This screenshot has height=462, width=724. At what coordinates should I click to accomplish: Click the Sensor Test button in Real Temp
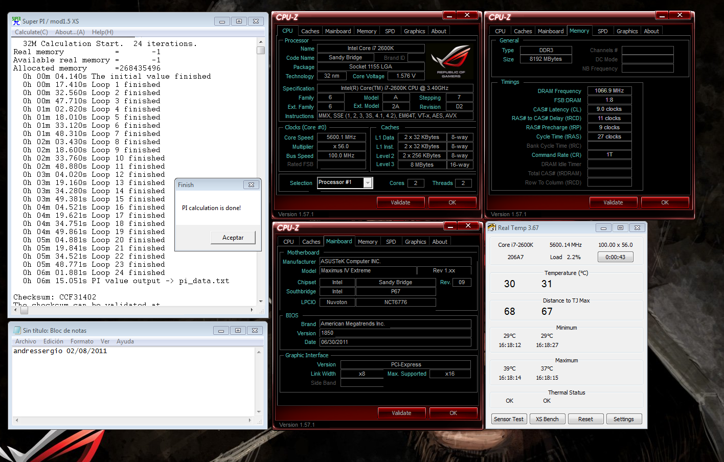(509, 419)
